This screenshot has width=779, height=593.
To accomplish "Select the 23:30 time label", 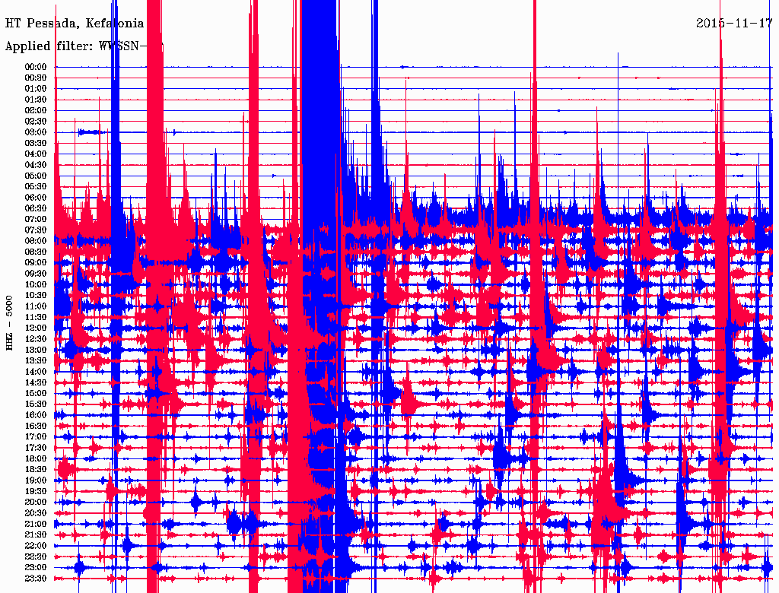I will (x=36, y=579).
